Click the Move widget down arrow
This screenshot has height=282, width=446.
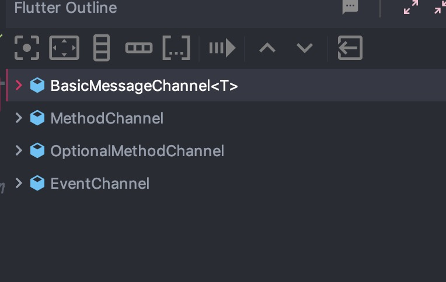(305, 48)
